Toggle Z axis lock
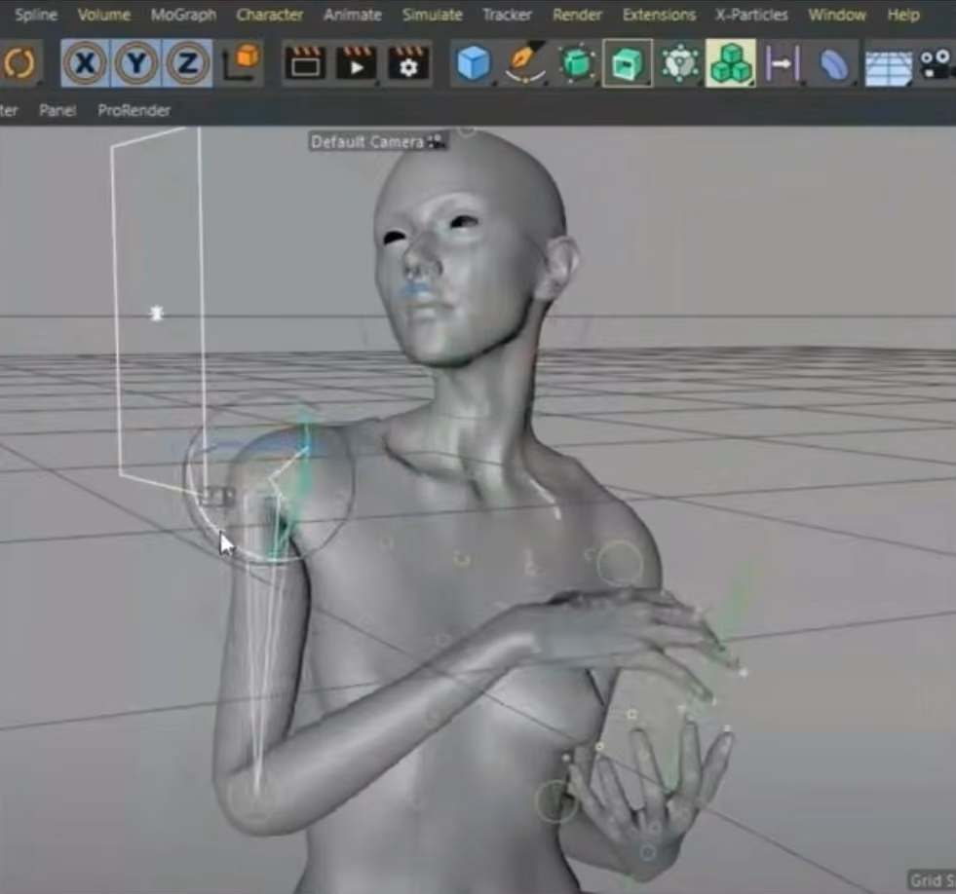Screen dimensions: 956x894 click(x=187, y=62)
